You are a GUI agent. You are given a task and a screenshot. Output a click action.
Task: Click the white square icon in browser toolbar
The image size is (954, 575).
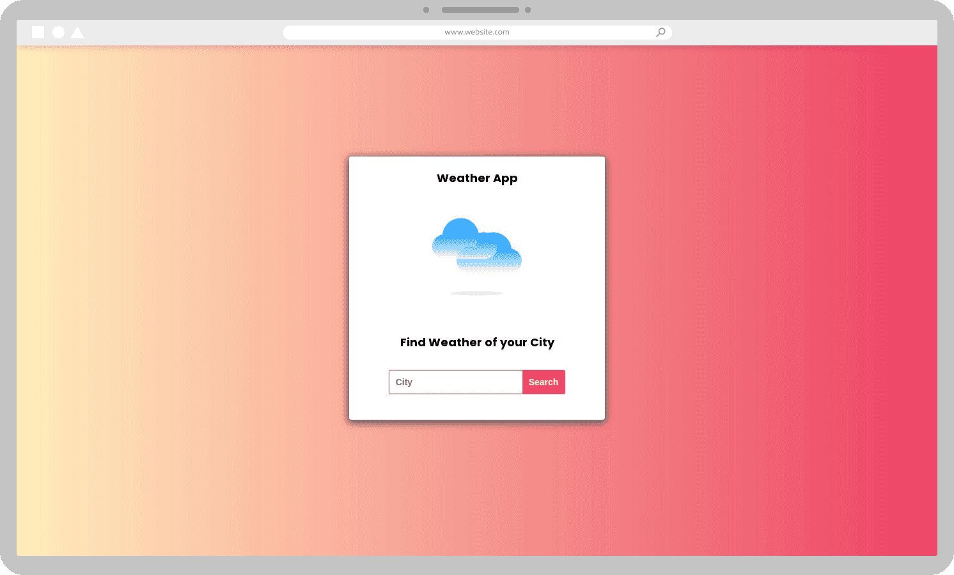[38, 32]
